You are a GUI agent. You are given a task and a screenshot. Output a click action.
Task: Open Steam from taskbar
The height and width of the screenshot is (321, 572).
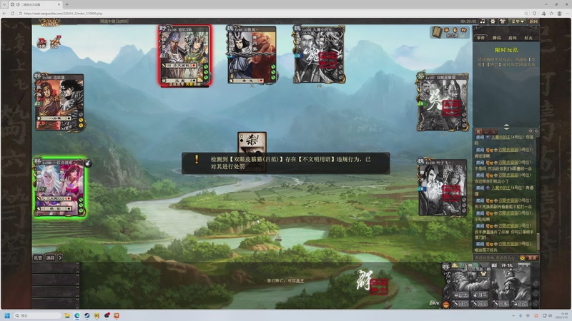[x=87, y=315]
